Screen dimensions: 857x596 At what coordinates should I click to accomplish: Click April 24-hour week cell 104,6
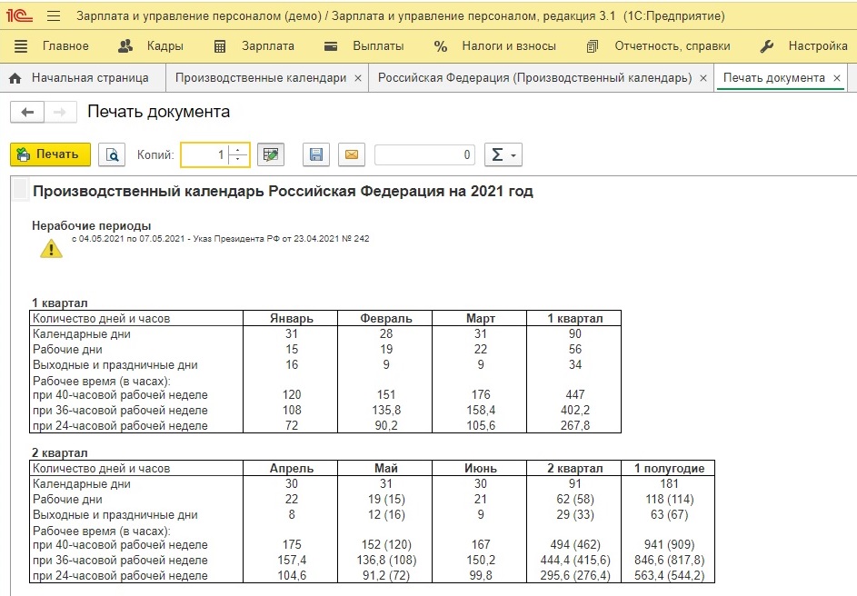[292, 575]
